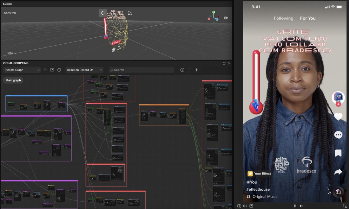Click the capture region icon below preview

(x=345, y=206)
